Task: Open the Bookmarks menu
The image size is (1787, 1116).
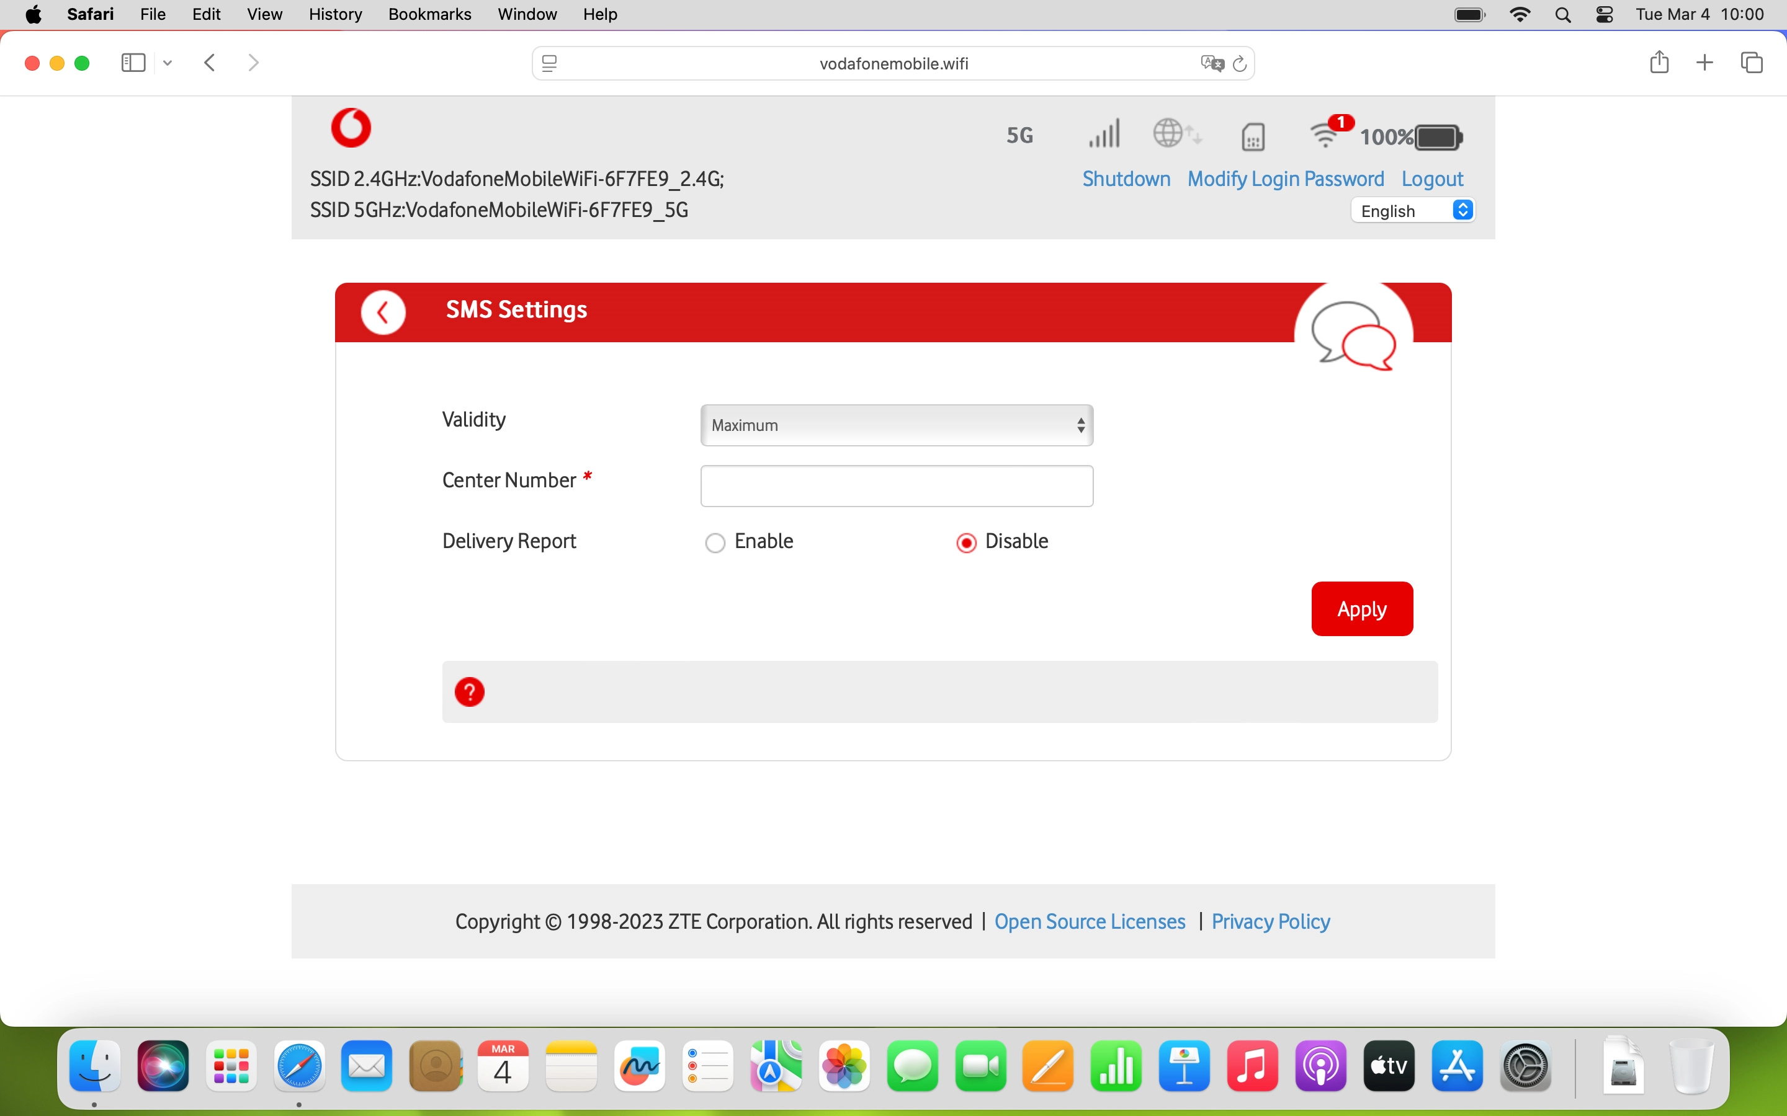Action: [x=430, y=14]
